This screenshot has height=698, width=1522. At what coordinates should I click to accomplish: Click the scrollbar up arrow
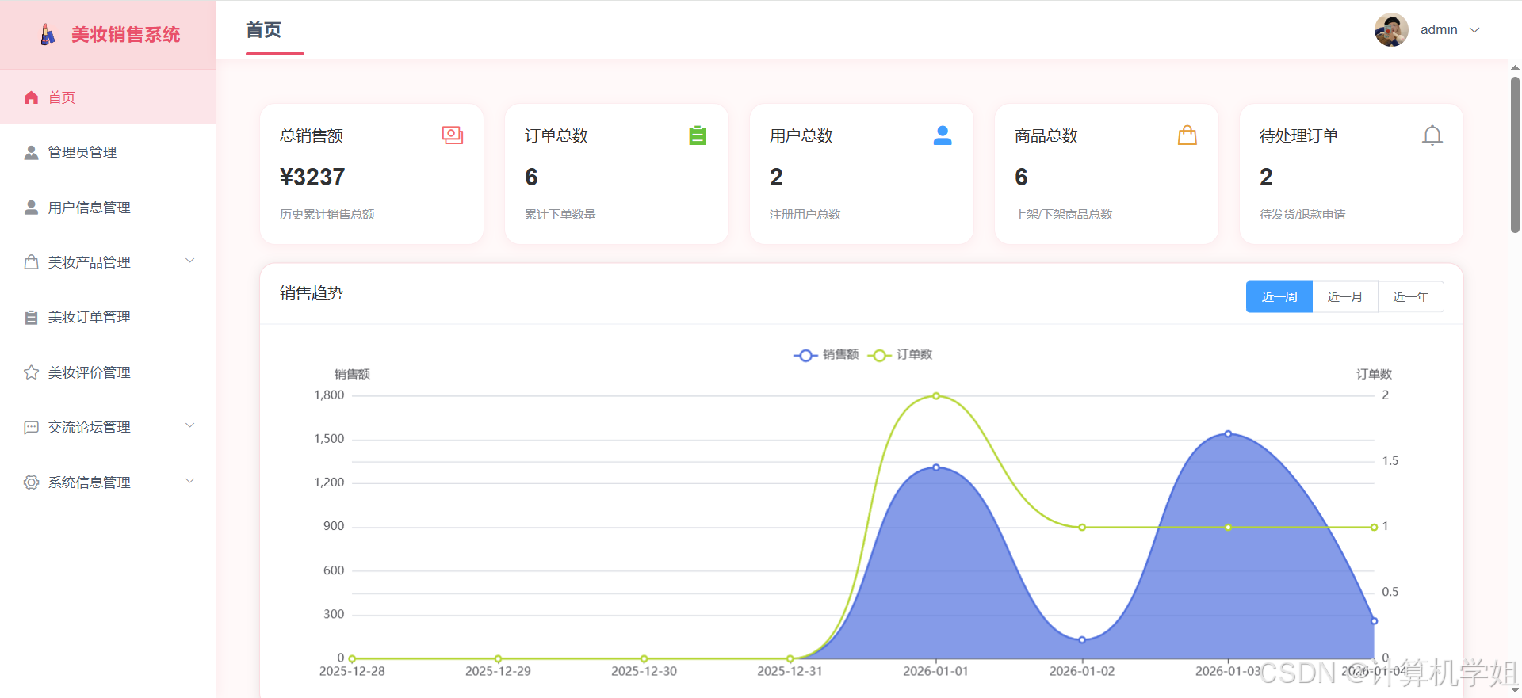(1515, 67)
